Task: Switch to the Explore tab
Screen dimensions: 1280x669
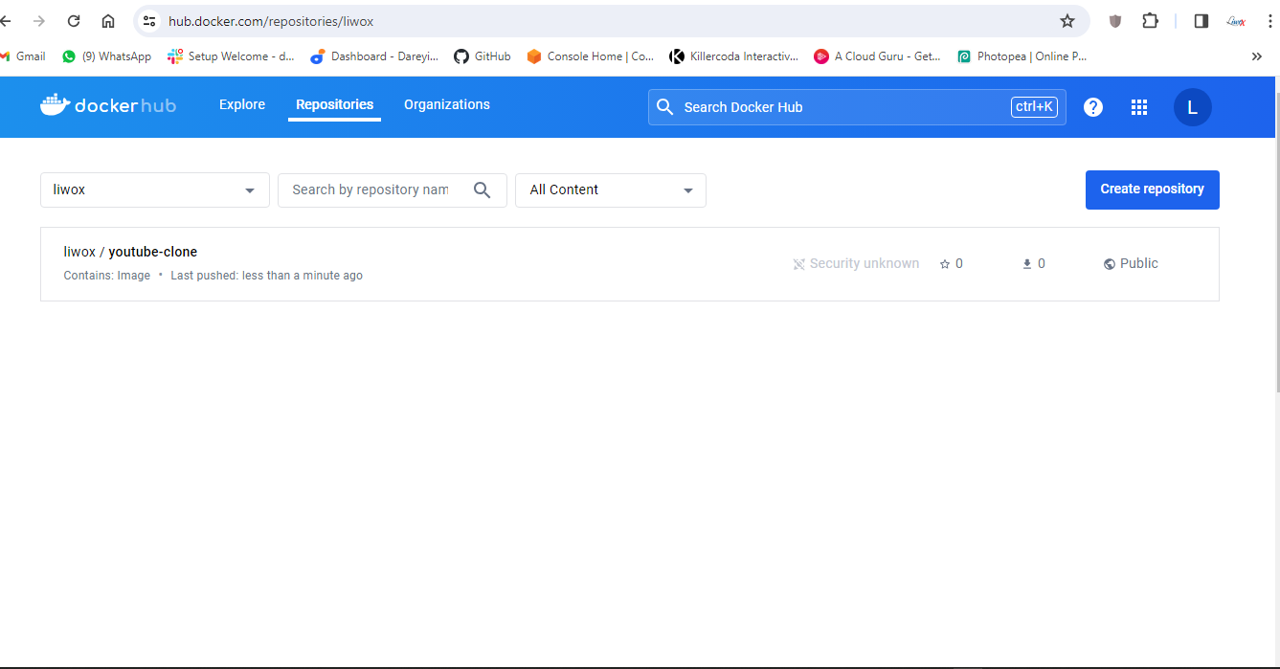Action: [x=242, y=104]
